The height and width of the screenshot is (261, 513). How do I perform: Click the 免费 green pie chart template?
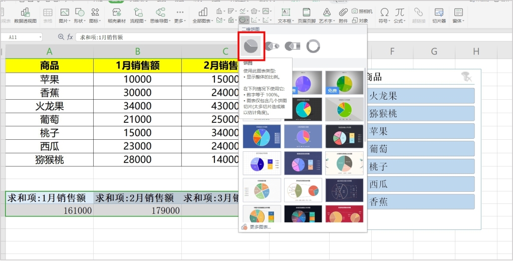tap(344, 82)
